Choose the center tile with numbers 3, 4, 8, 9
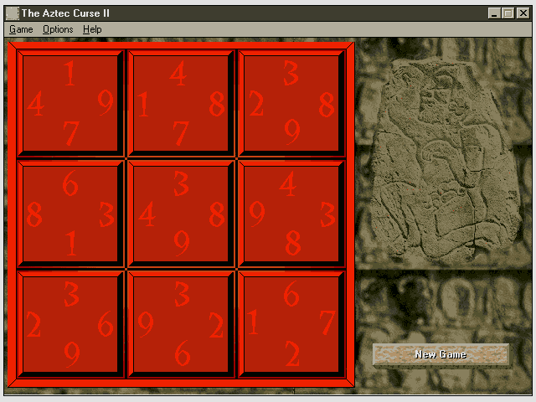The width and height of the screenshot is (536, 402). tap(181, 214)
